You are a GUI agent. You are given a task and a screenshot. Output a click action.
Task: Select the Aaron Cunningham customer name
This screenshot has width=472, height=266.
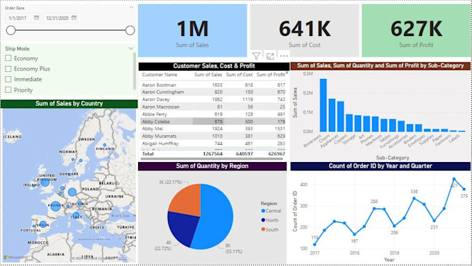tap(163, 92)
